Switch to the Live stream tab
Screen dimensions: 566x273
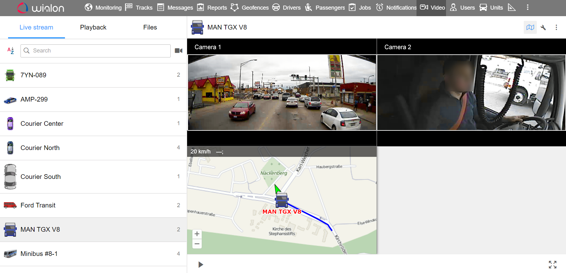coord(36,27)
